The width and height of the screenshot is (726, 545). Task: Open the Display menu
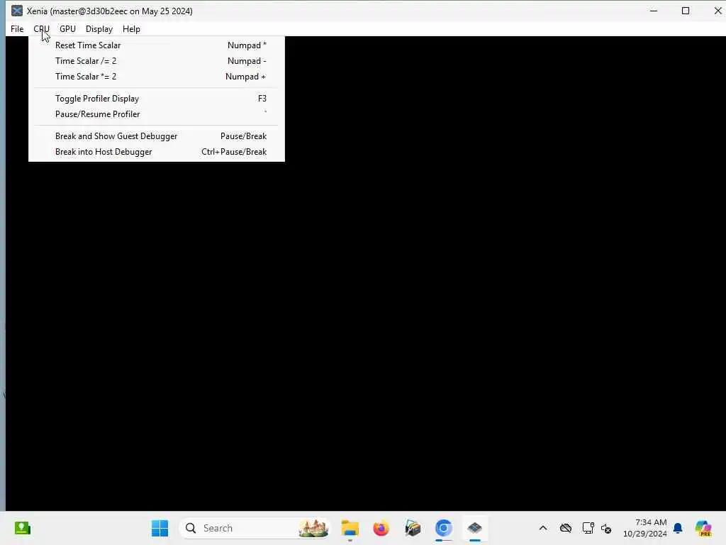[99, 28]
